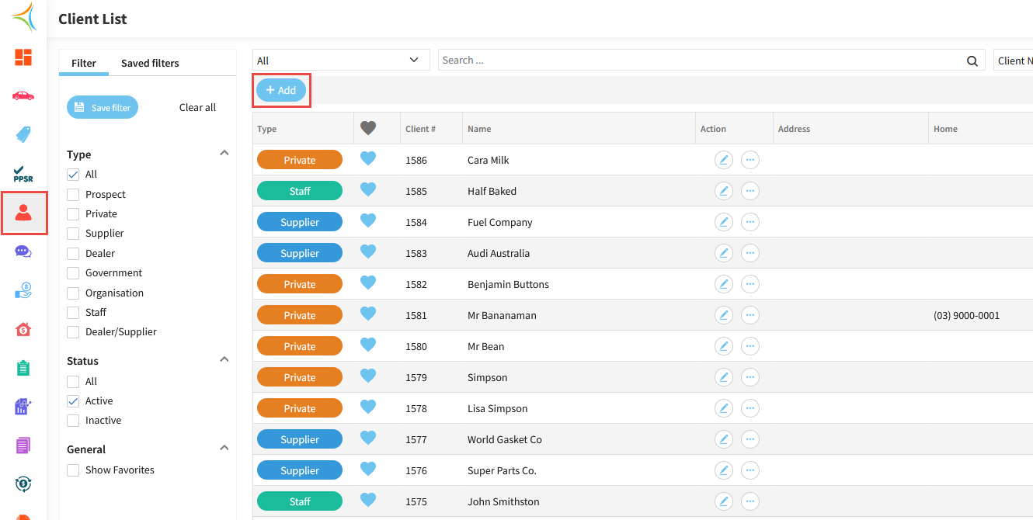The image size is (1033, 520).
Task: Check the Status All checkbox
Action: pos(73,382)
